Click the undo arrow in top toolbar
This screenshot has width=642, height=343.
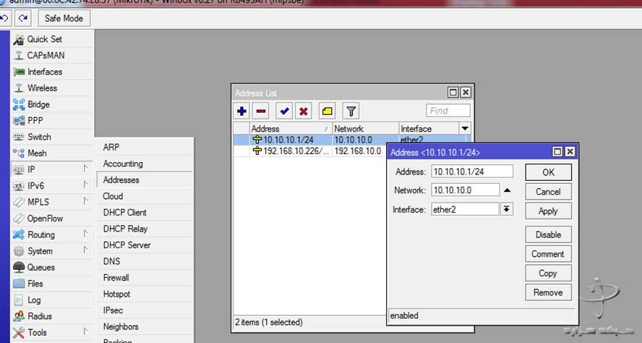point(4,18)
